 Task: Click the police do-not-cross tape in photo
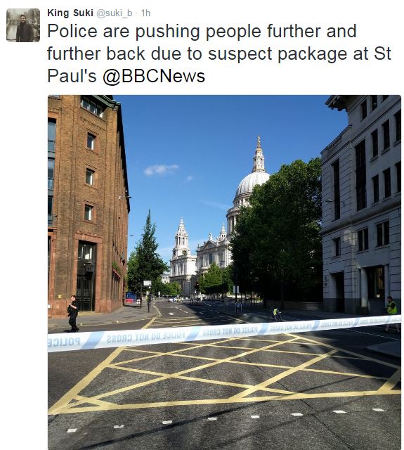[x=224, y=333]
